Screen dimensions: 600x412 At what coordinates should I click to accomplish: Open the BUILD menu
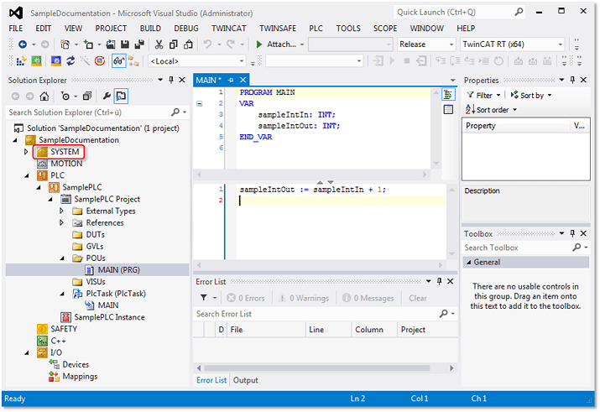click(x=150, y=29)
